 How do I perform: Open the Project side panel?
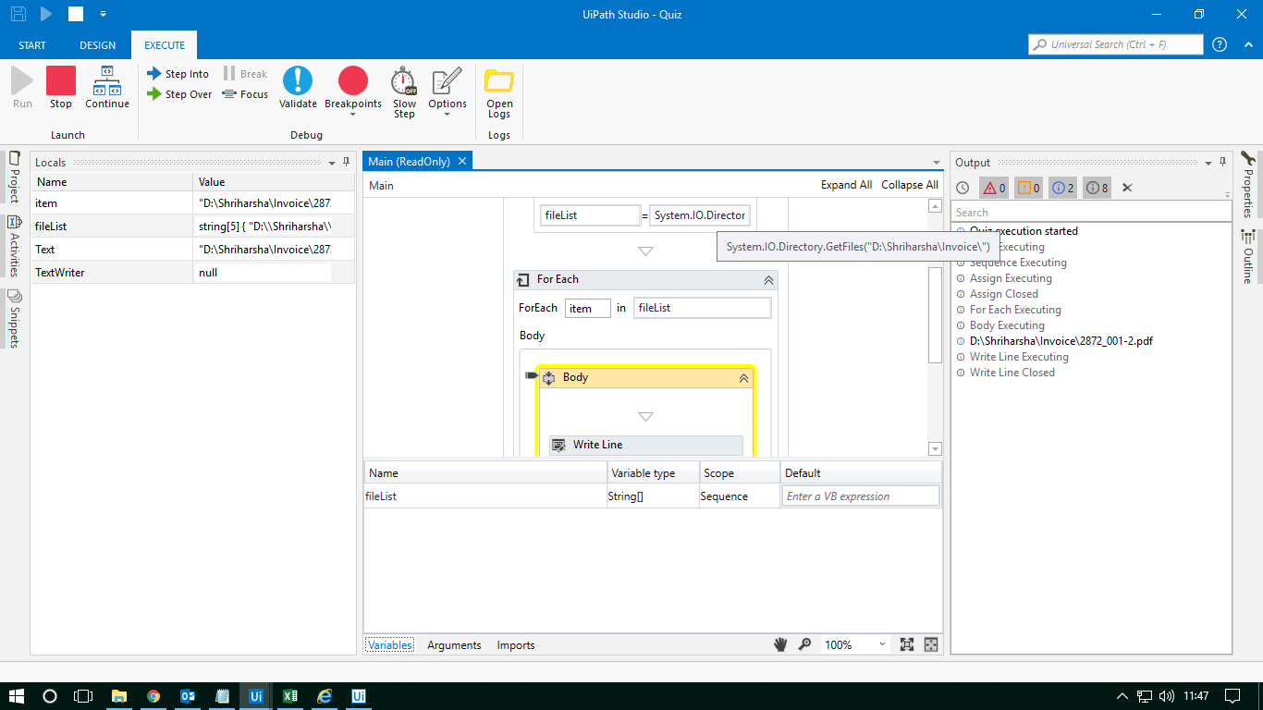pyautogui.click(x=14, y=177)
